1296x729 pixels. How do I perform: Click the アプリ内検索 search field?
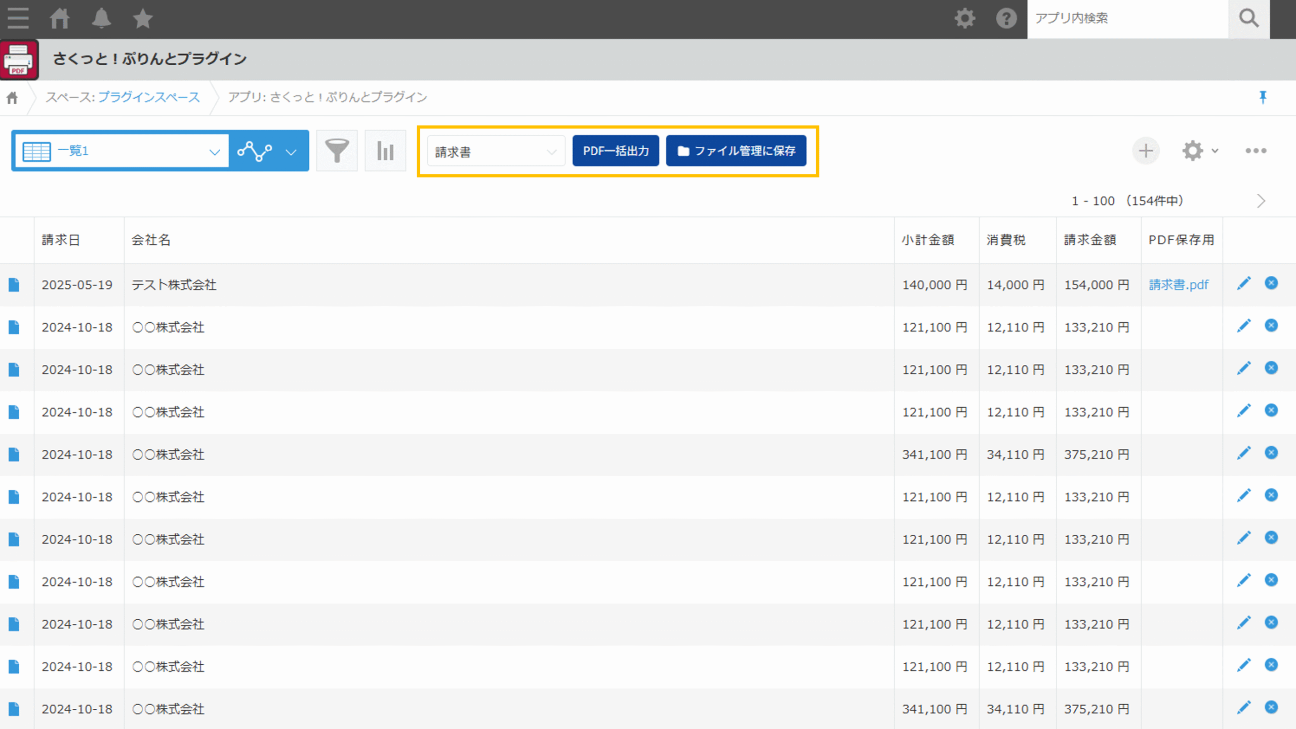pos(1127,19)
